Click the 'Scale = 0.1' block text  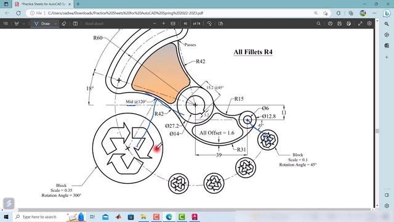[298, 160]
